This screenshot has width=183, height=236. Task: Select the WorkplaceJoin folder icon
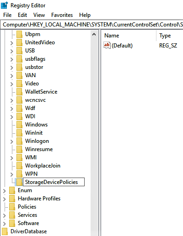[x=19, y=166]
